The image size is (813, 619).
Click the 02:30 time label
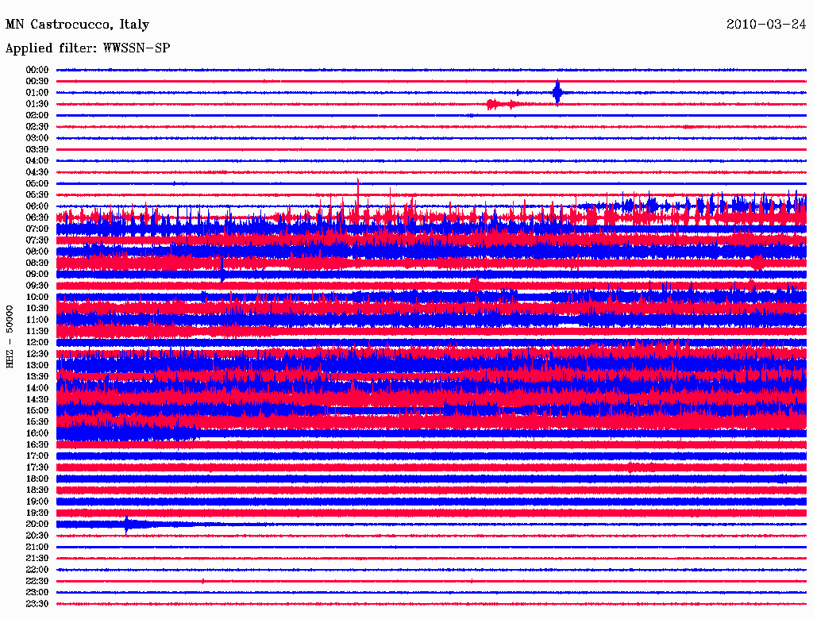[x=37, y=127]
